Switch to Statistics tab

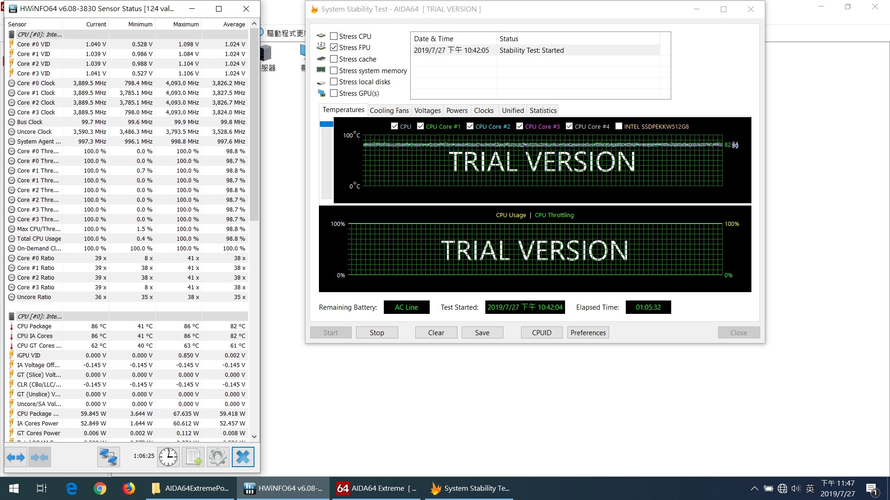click(543, 111)
